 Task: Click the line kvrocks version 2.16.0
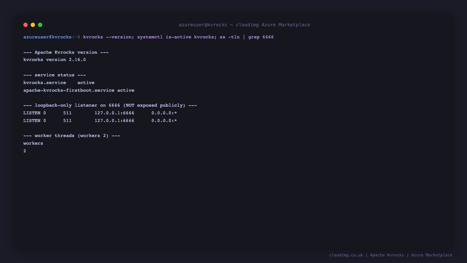click(55, 60)
